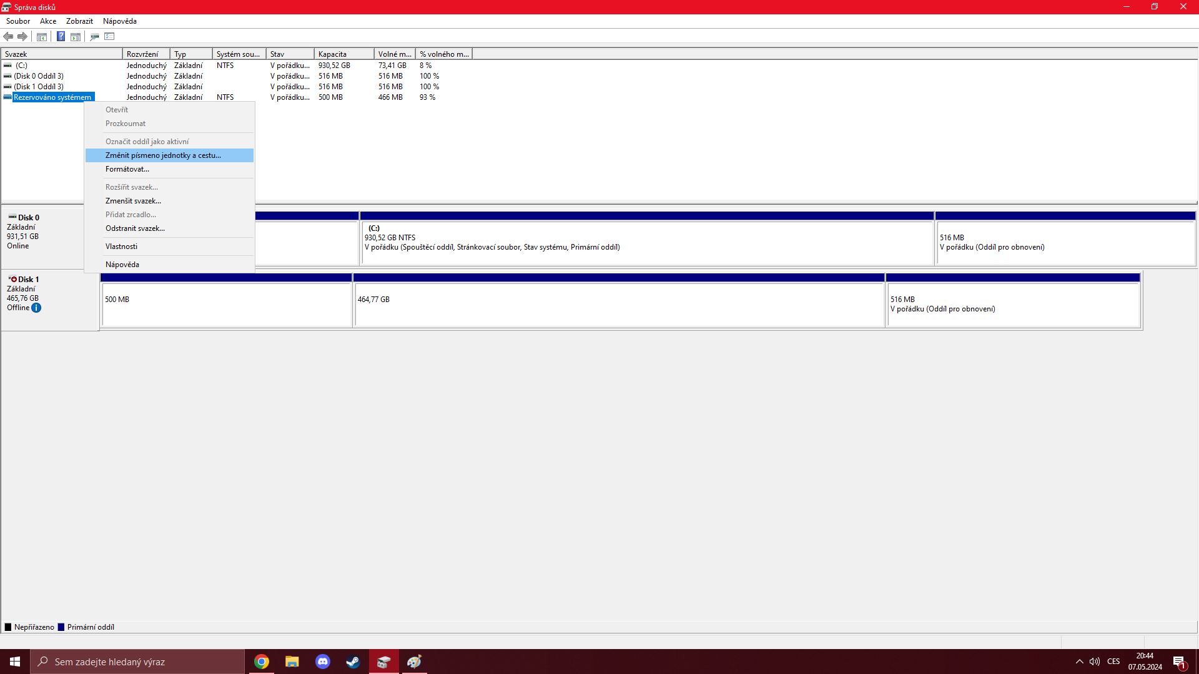
Task: Click the show/hide action pane icon
Action: click(x=76, y=37)
